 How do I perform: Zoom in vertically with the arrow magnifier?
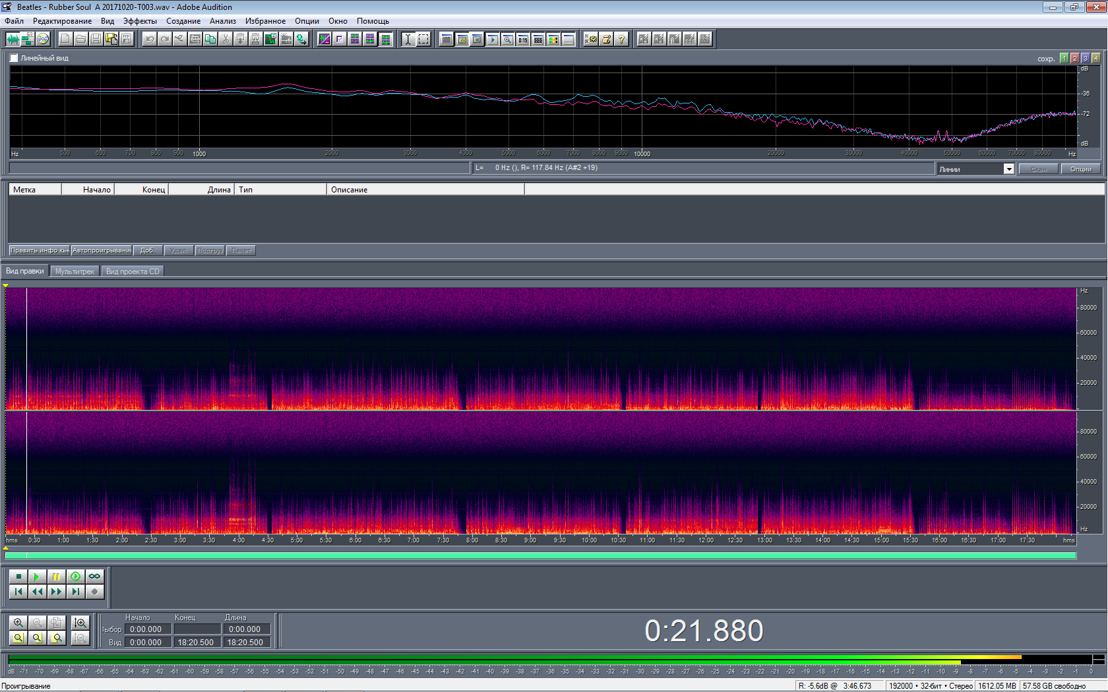click(80, 622)
